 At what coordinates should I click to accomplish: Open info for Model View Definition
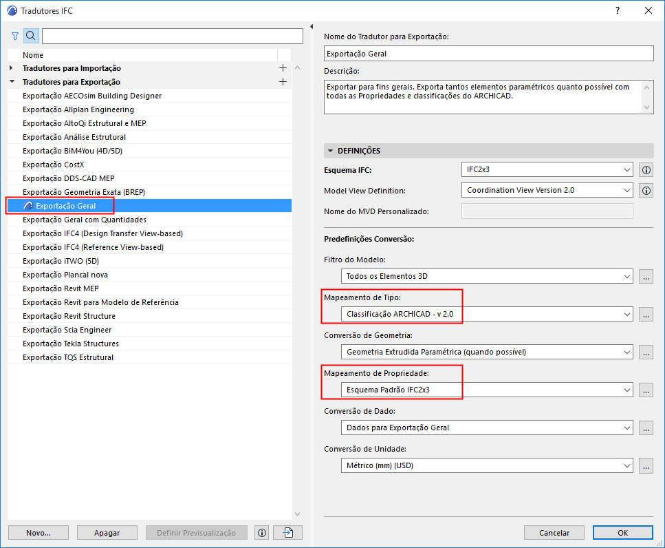pos(646,191)
